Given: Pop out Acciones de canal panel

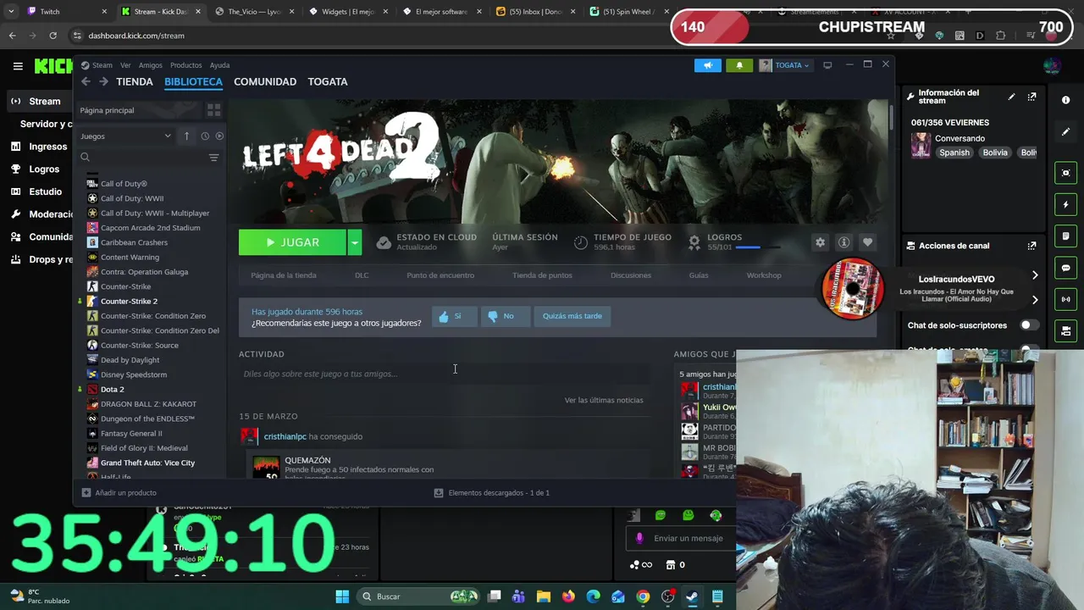Looking at the screenshot, I should tap(1031, 246).
